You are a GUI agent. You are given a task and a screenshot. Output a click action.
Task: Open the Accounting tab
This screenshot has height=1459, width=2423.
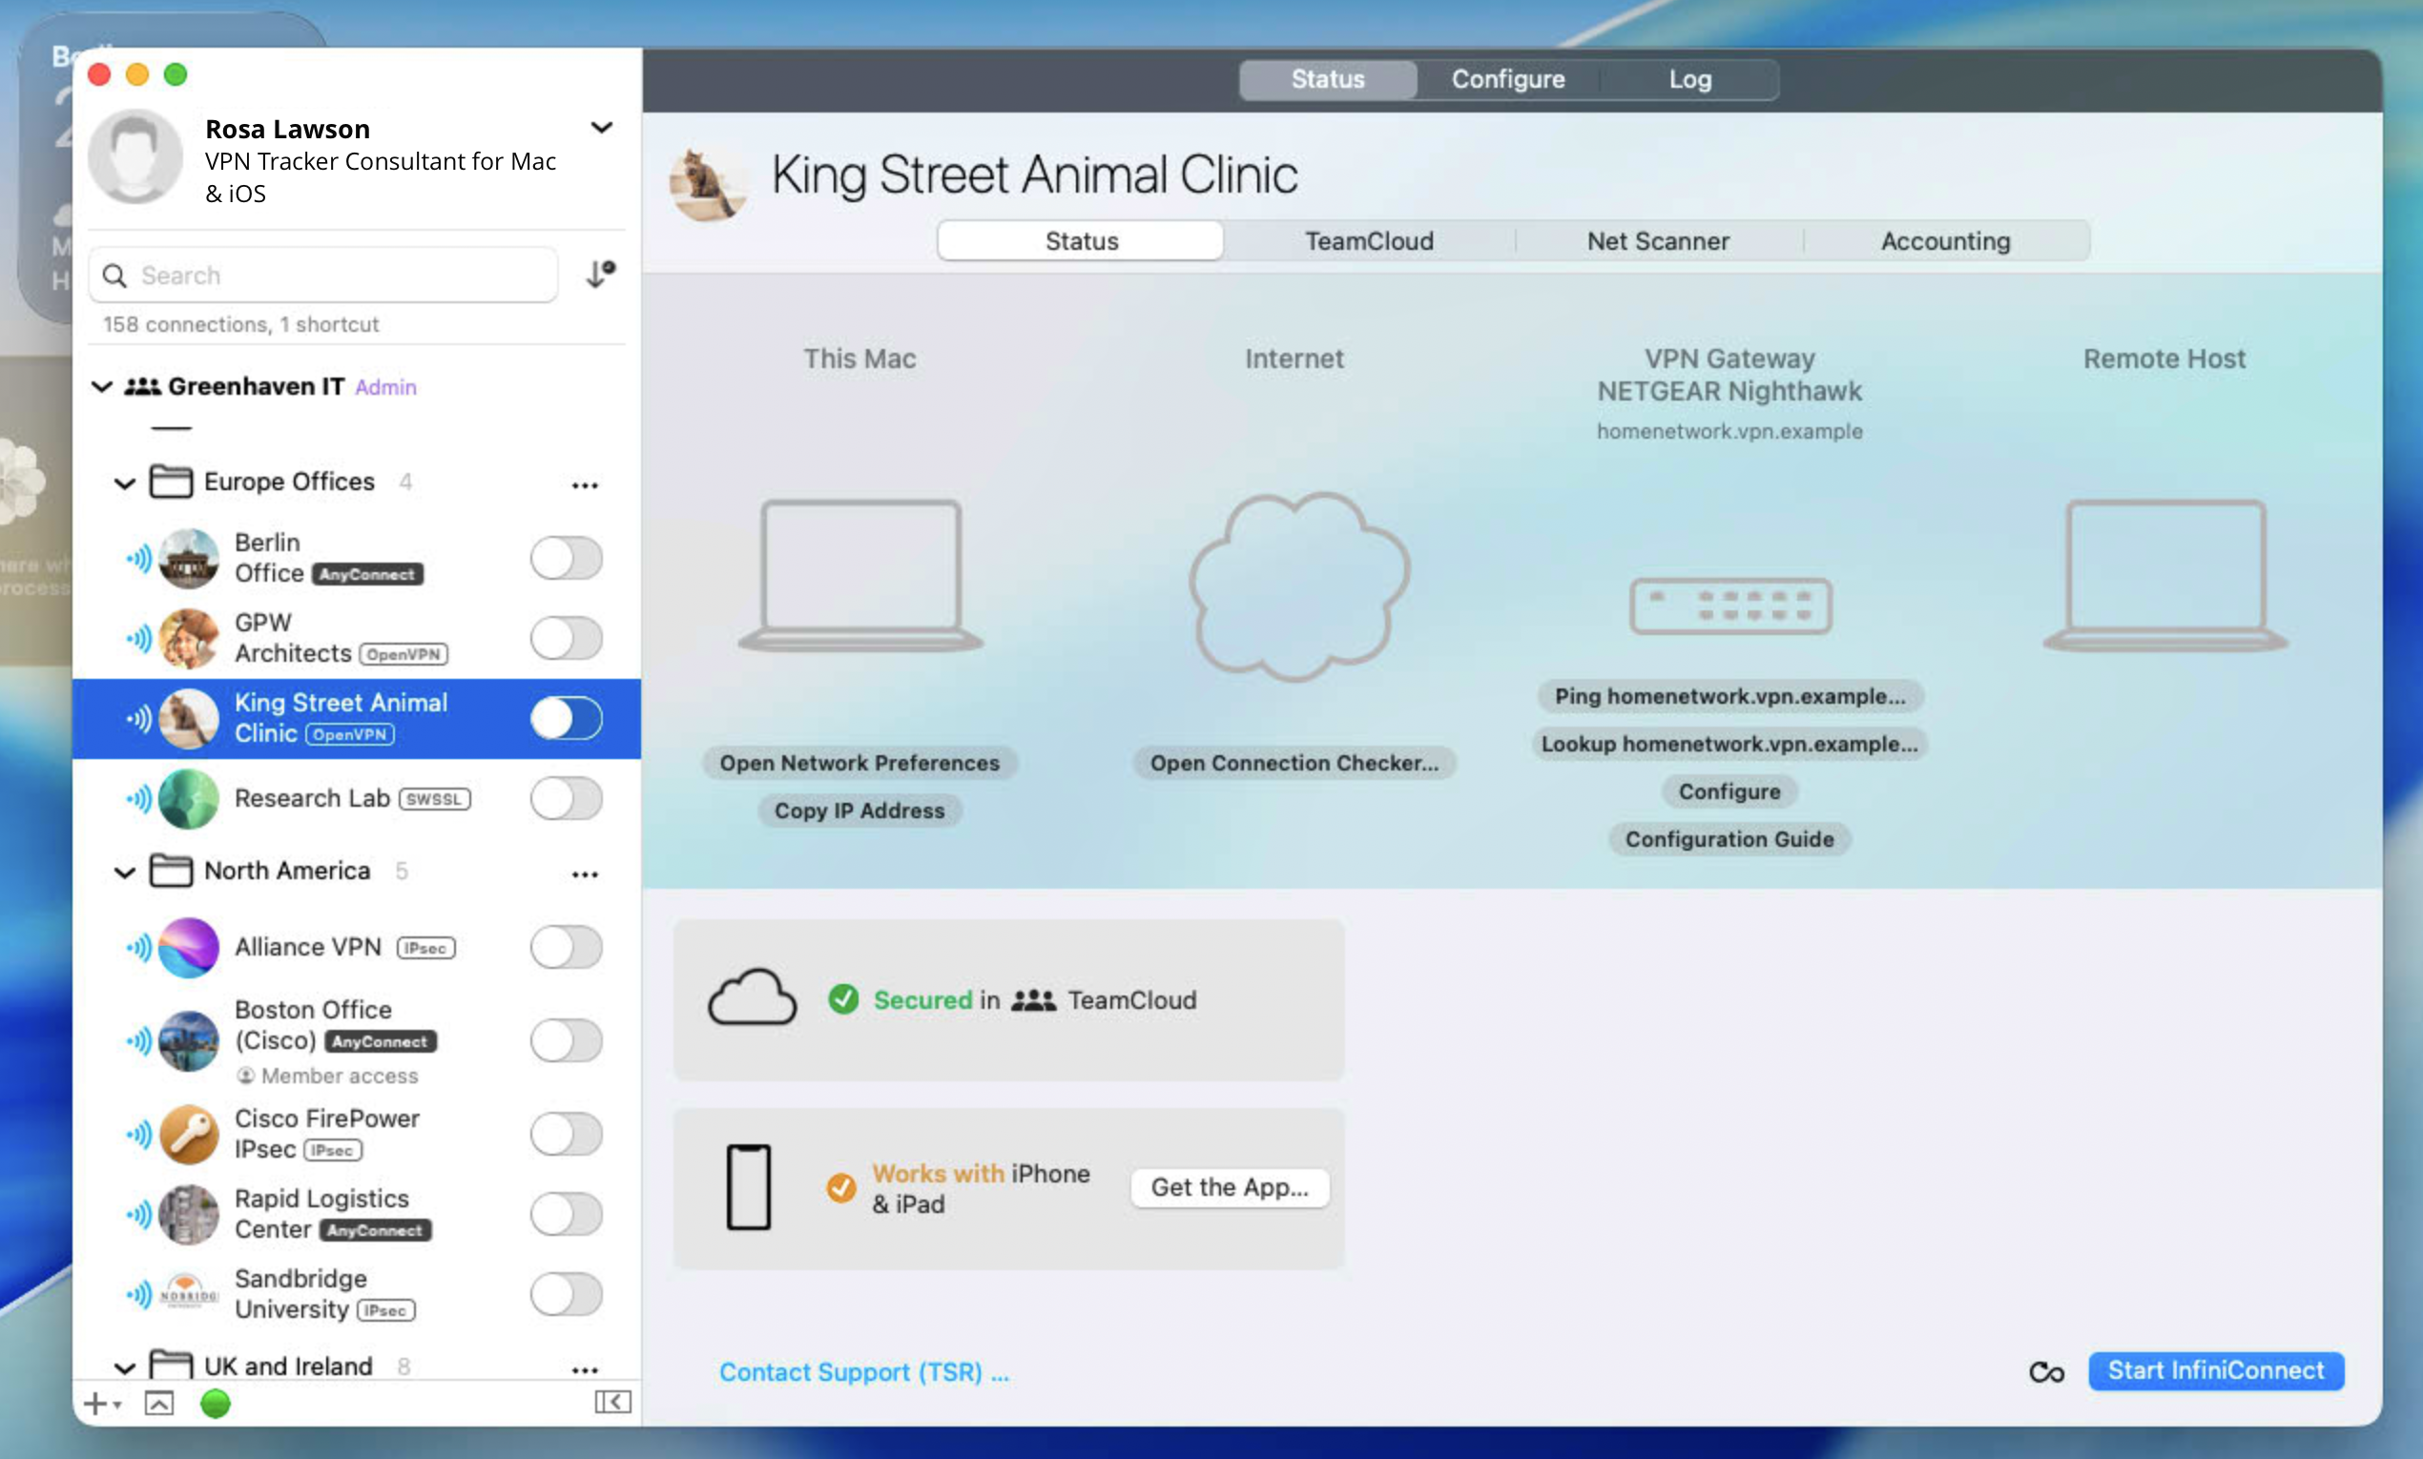[x=1946, y=241]
